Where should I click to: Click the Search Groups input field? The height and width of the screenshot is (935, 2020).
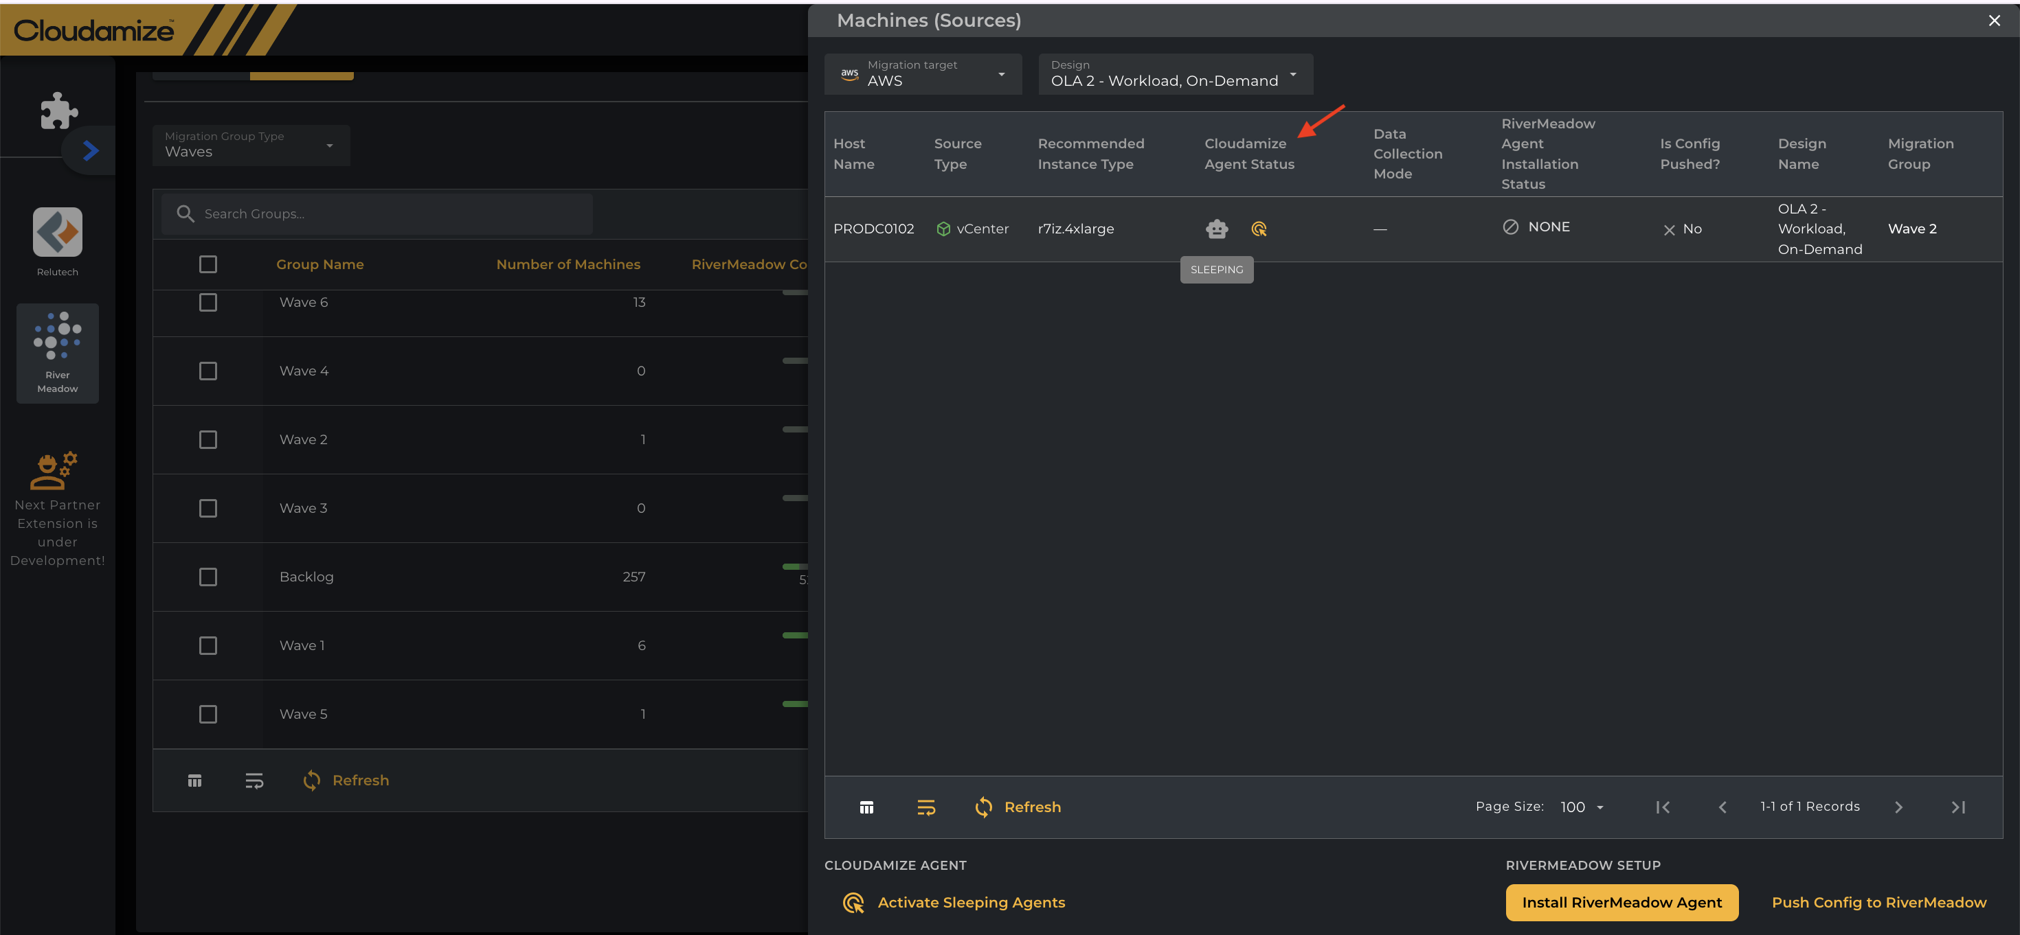coord(377,214)
